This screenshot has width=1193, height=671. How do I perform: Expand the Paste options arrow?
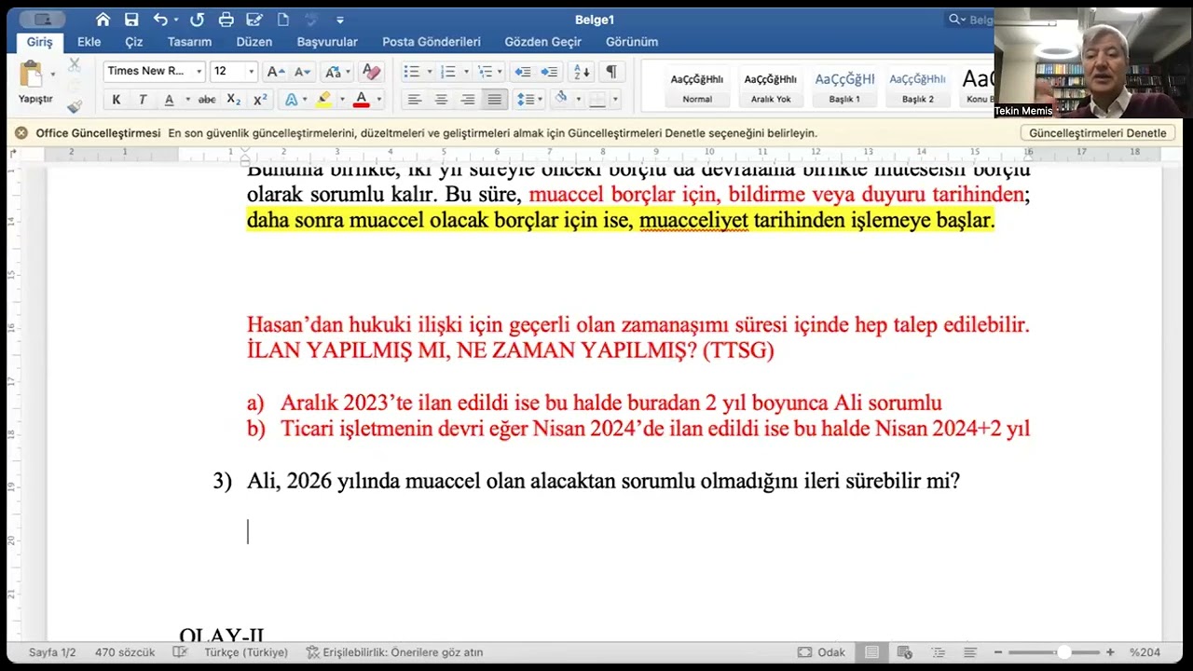tap(52, 75)
